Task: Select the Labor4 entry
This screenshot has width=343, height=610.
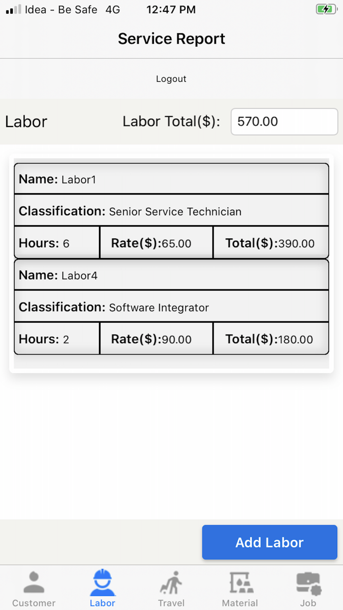Action: click(x=171, y=275)
